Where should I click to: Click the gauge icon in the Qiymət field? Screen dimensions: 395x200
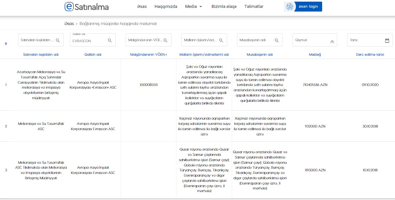tap(332, 42)
